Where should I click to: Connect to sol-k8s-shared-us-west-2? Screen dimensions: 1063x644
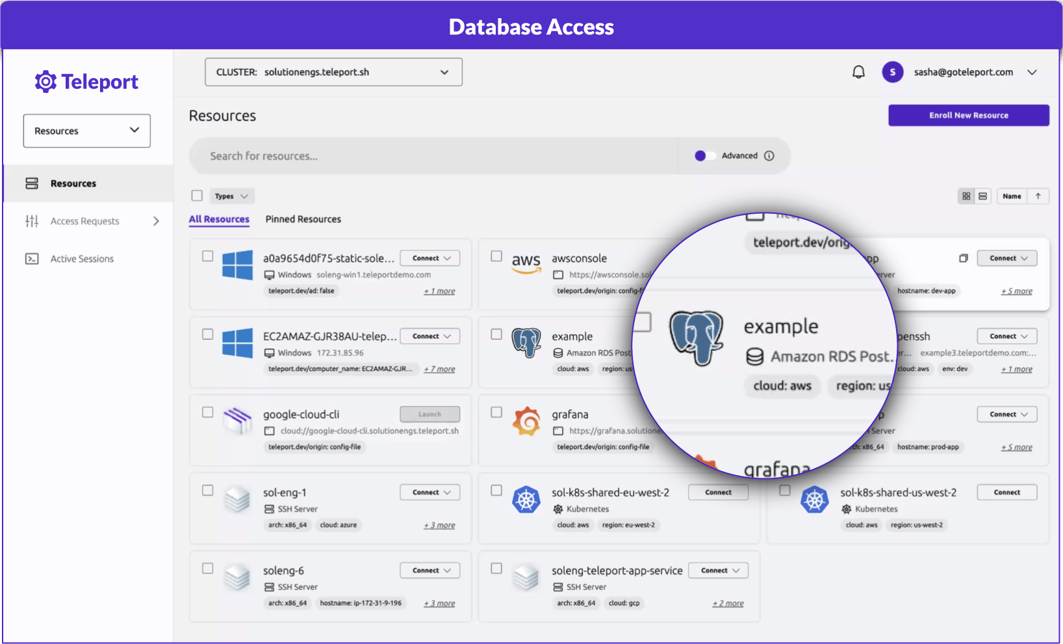pyautogui.click(x=1007, y=493)
